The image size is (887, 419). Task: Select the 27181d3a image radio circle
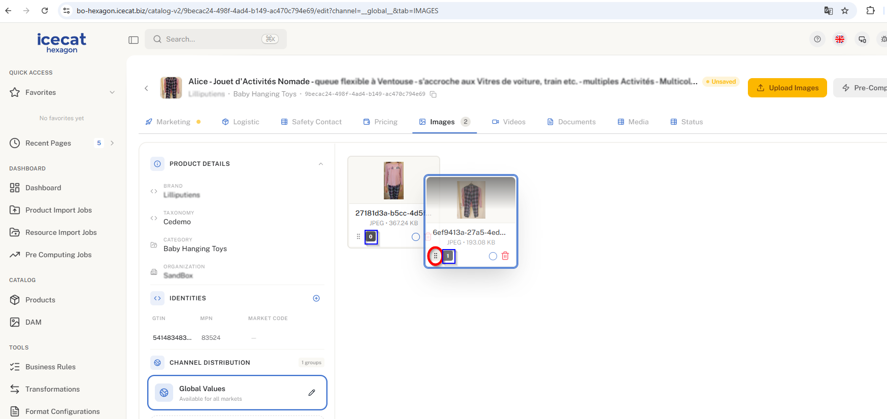[415, 237]
